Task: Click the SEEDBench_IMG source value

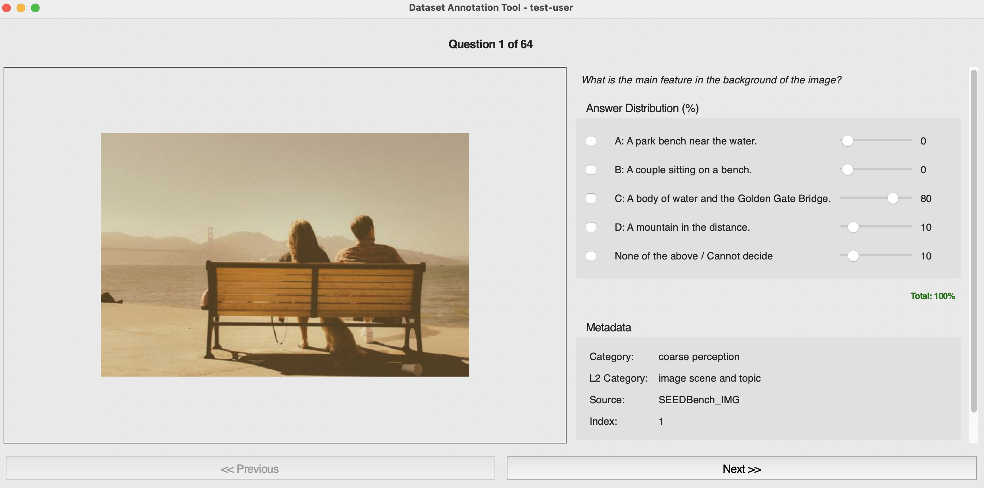Action: [699, 400]
